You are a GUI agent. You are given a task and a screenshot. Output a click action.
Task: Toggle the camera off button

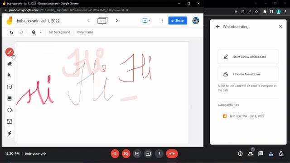(126, 153)
